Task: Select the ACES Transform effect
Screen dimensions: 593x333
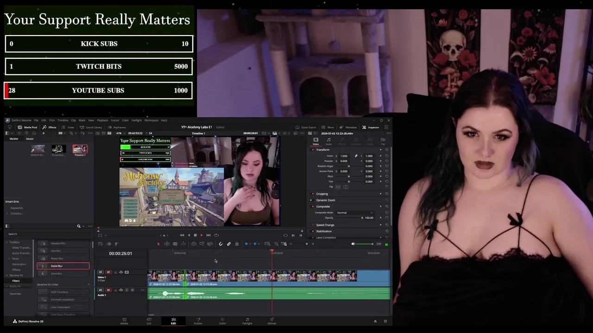Action: pos(63,292)
